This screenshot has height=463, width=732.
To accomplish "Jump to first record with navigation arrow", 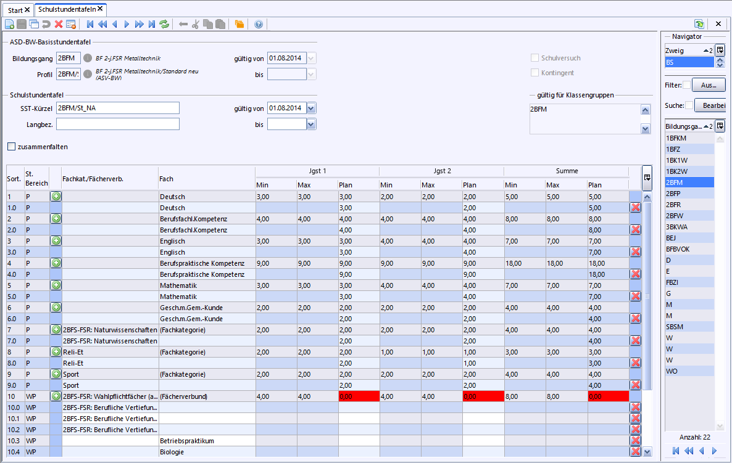I will [90, 24].
